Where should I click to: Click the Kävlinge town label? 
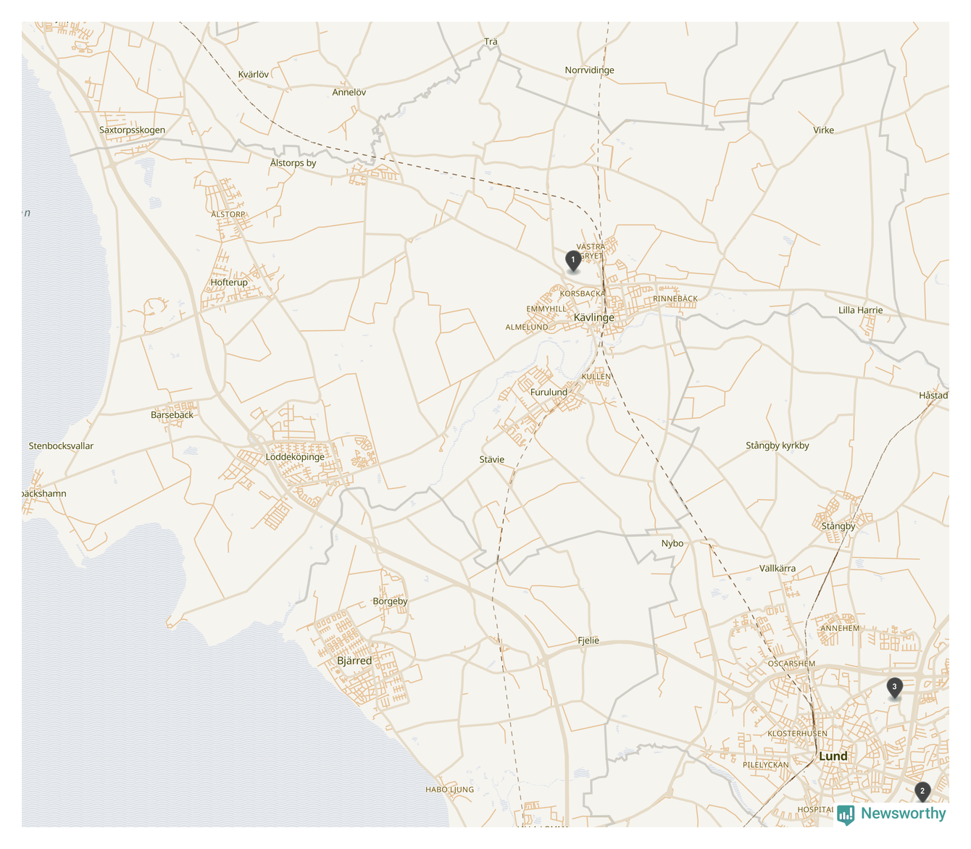click(x=593, y=317)
